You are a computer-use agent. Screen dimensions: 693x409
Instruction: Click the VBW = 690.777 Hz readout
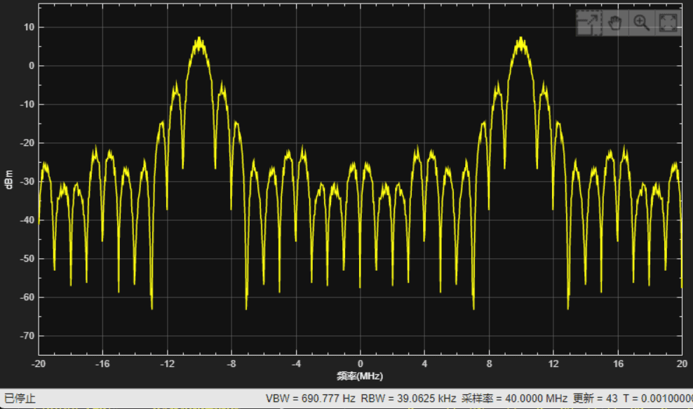pyautogui.click(x=310, y=398)
